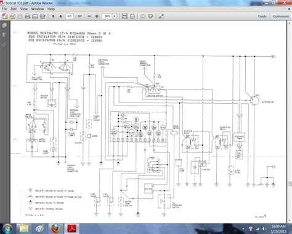The width and height of the screenshot is (292, 234).
Task: Print the document using printer icon
Action: [x=28, y=16]
